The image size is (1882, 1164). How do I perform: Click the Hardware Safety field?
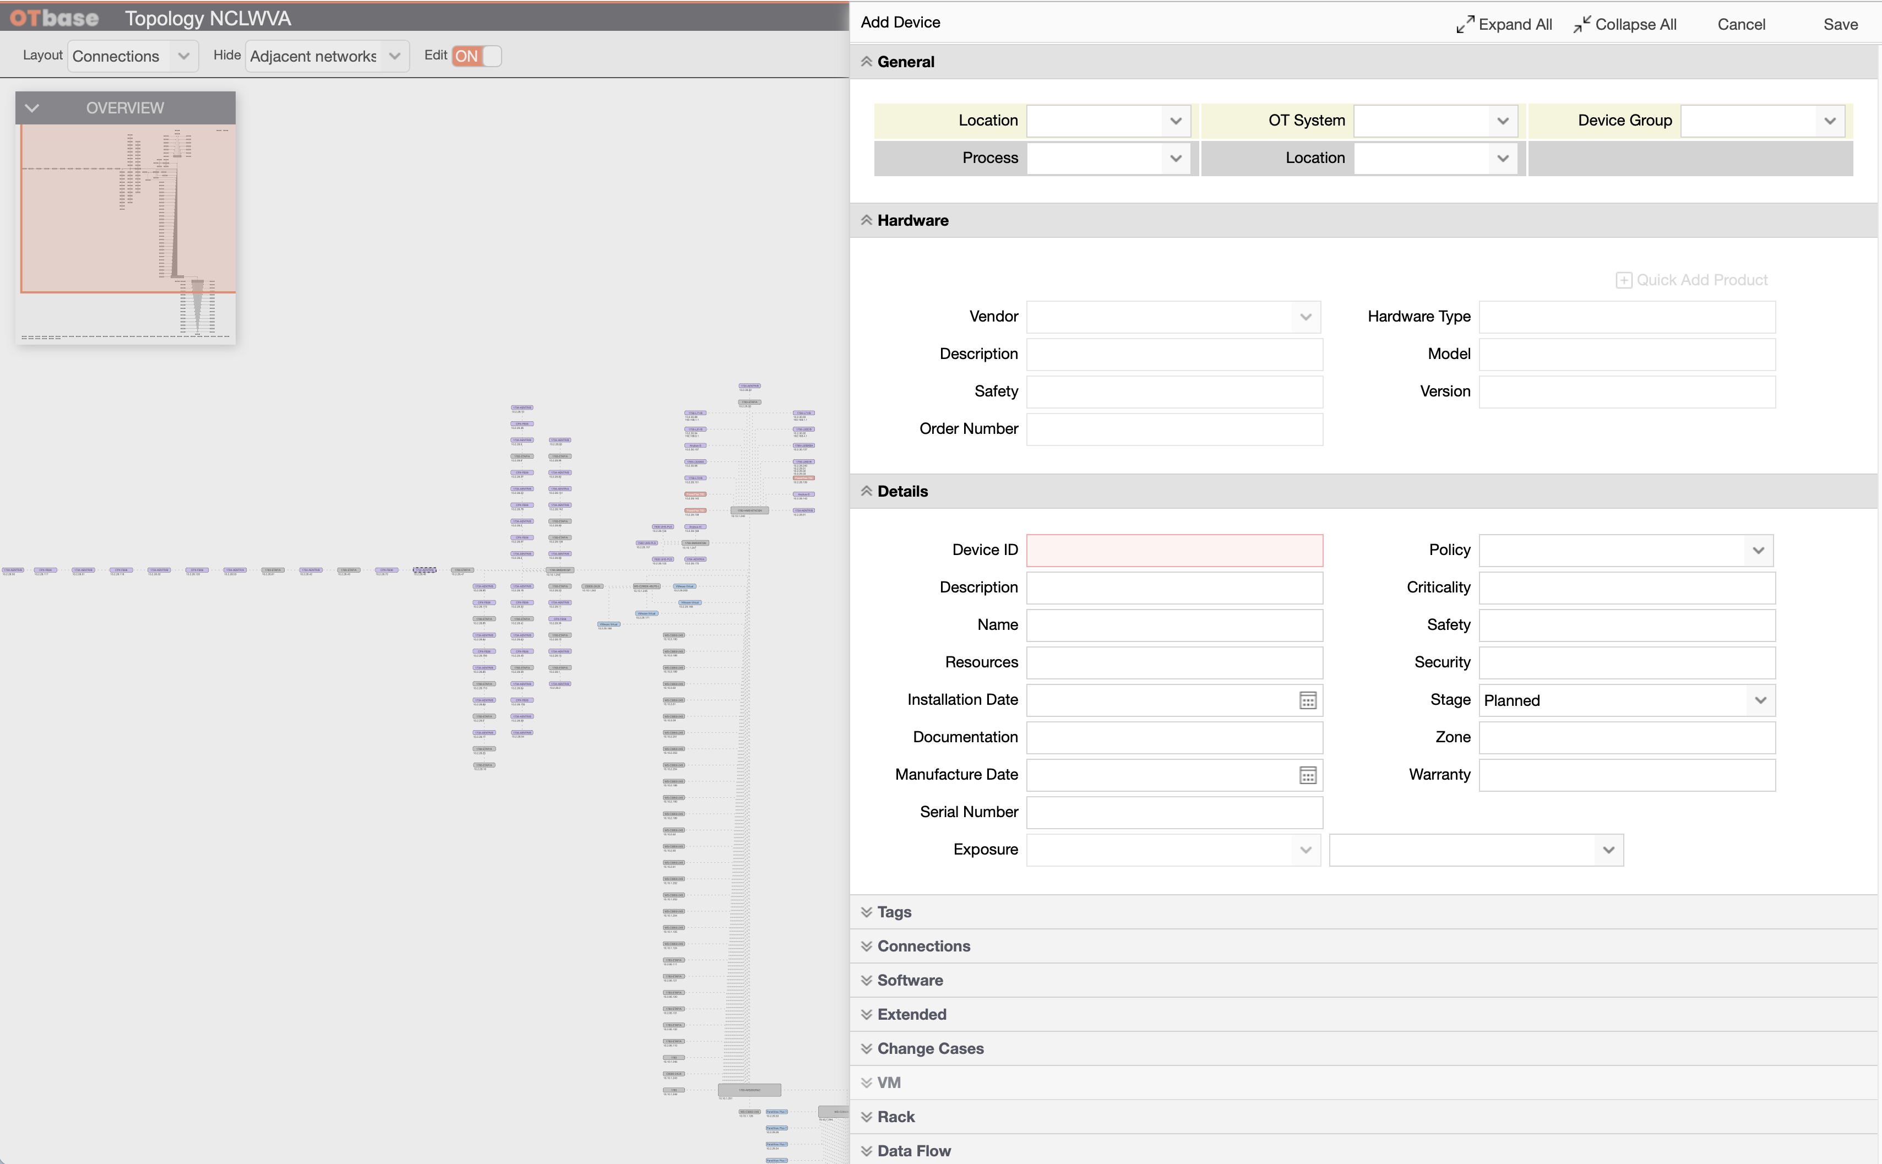point(1174,392)
